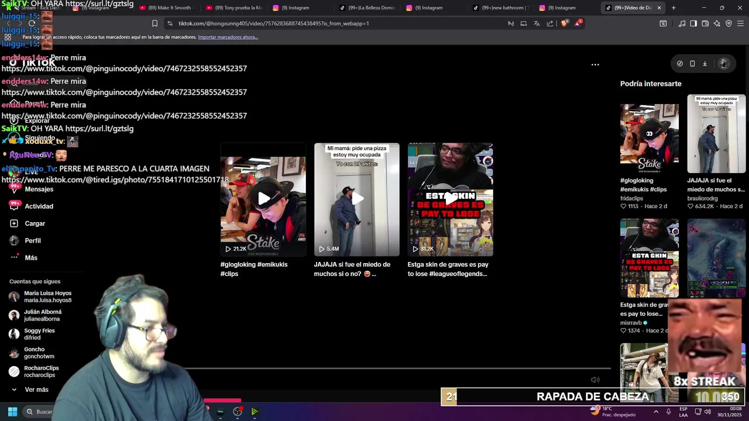Open the League gameplay suggested video thumbnail
This screenshot has height=421, width=749.
click(x=716, y=258)
